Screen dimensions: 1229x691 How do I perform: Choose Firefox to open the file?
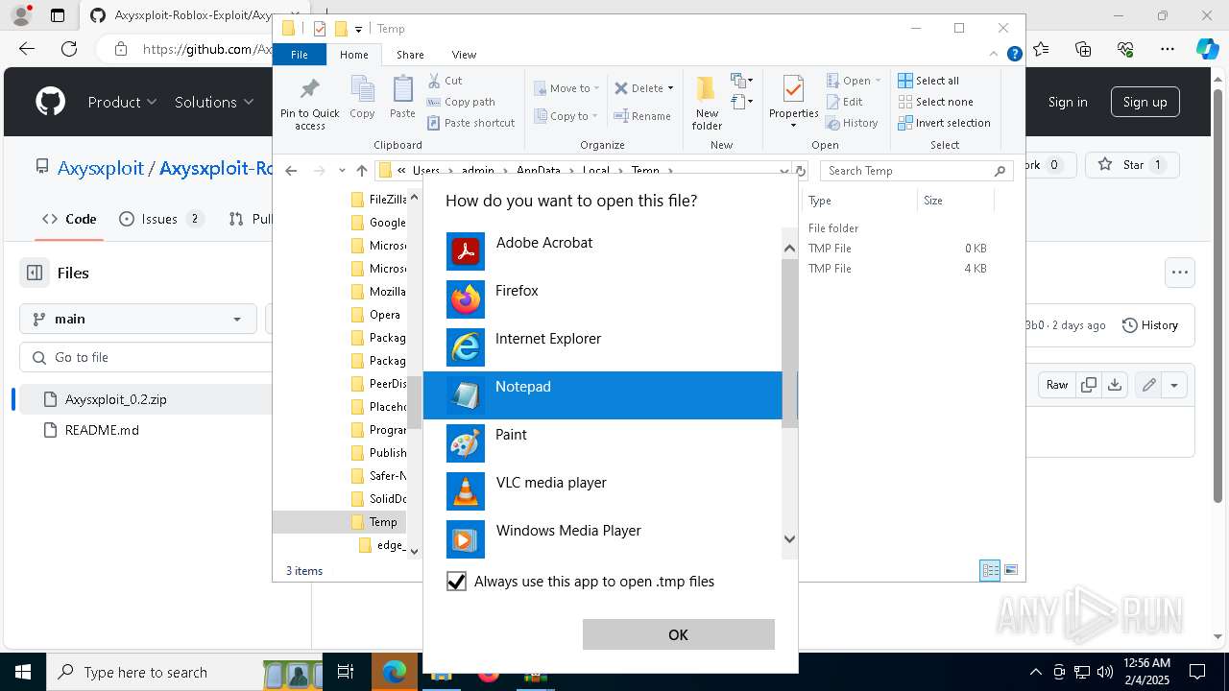(603, 299)
